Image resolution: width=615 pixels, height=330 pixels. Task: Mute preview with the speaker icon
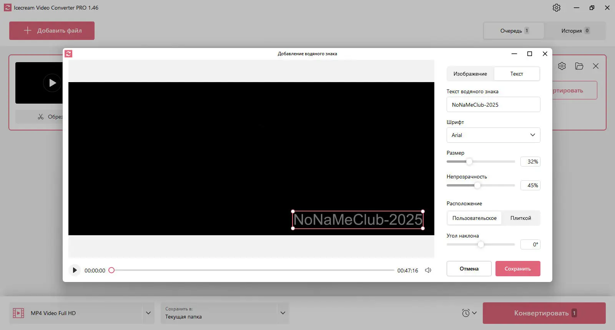428,270
